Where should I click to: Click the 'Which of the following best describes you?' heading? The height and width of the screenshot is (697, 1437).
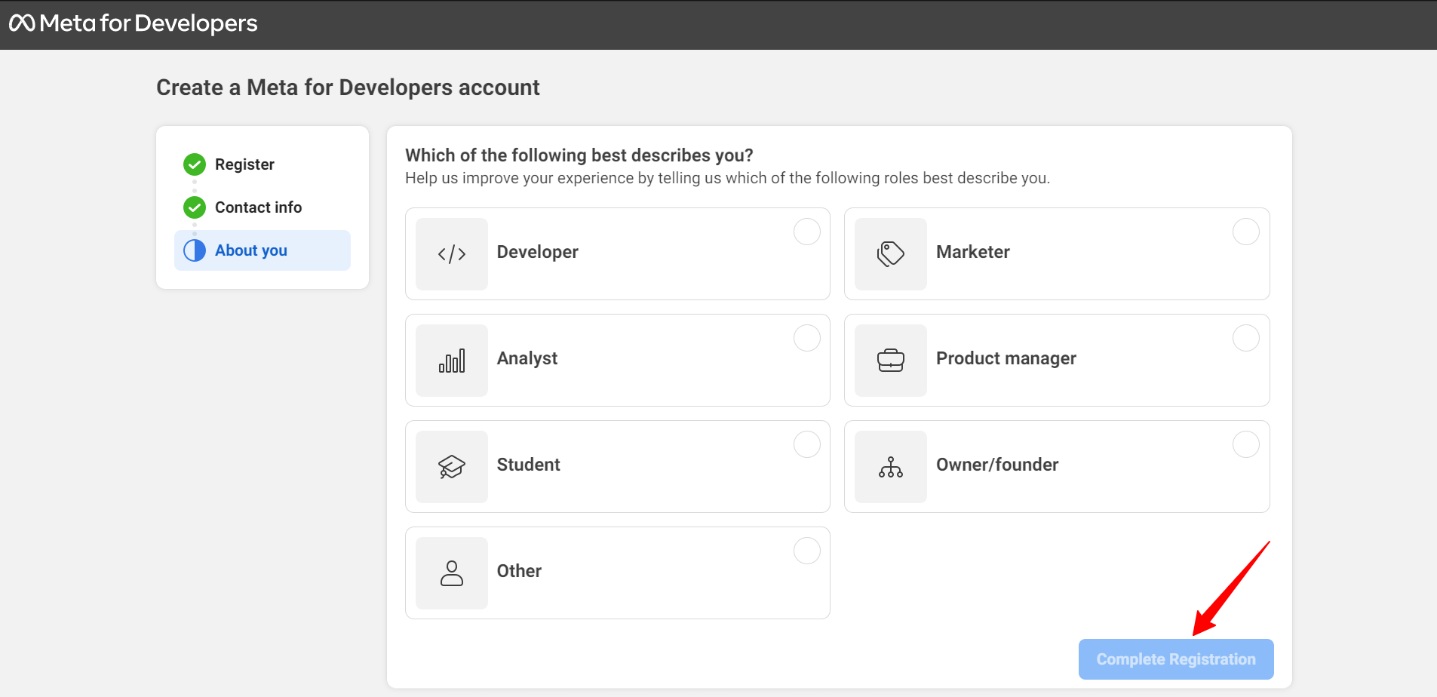point(579,155)
